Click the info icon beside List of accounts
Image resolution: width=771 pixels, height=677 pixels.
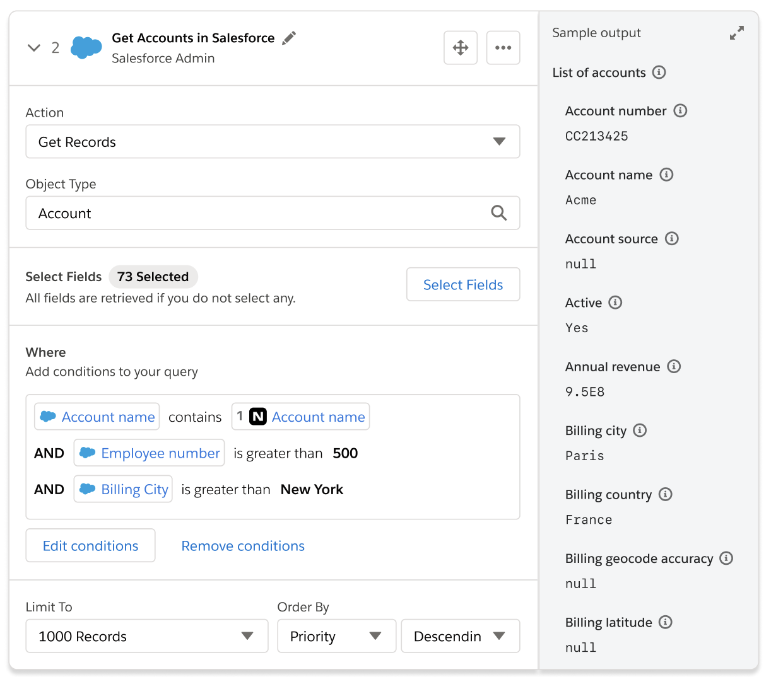[x=659, y=72]
